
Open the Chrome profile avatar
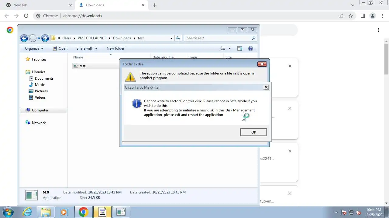coord(372,16)
